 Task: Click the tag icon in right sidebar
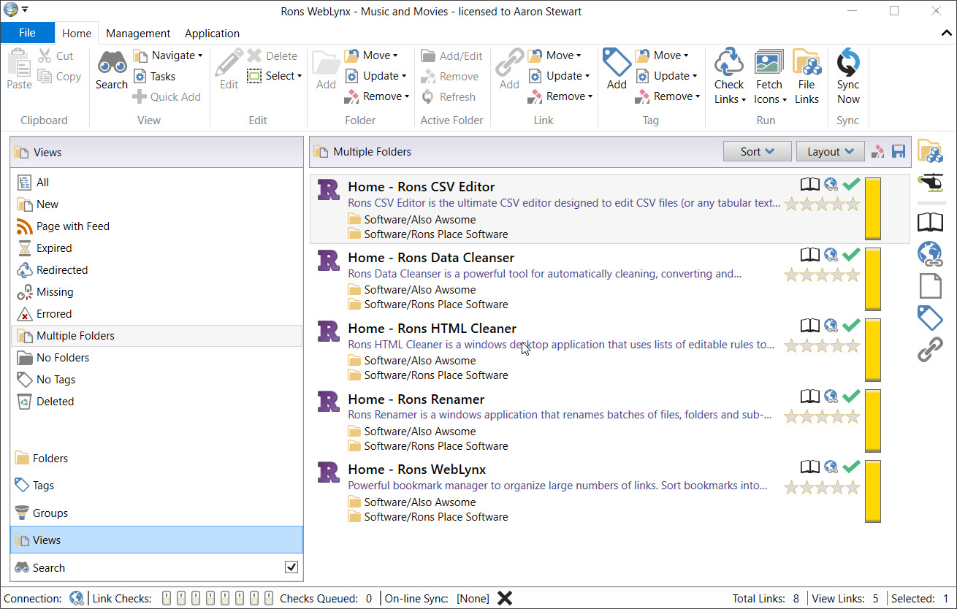coord(930,318)
